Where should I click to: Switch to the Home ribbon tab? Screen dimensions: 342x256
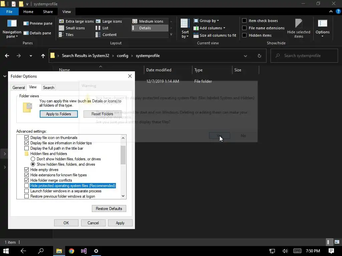point(28,12)
